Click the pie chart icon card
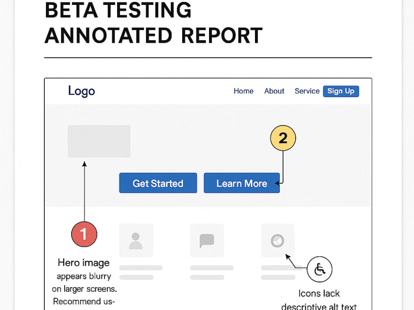The image size is (414, 310). [x=277, y=240]
